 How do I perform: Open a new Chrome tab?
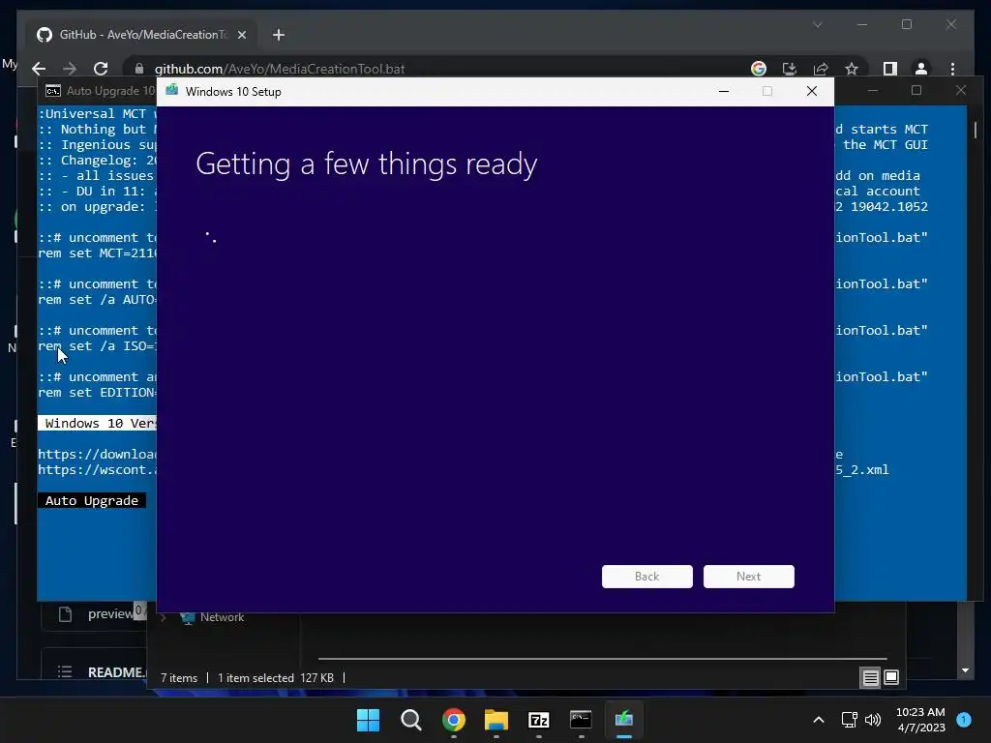[279, 35]
